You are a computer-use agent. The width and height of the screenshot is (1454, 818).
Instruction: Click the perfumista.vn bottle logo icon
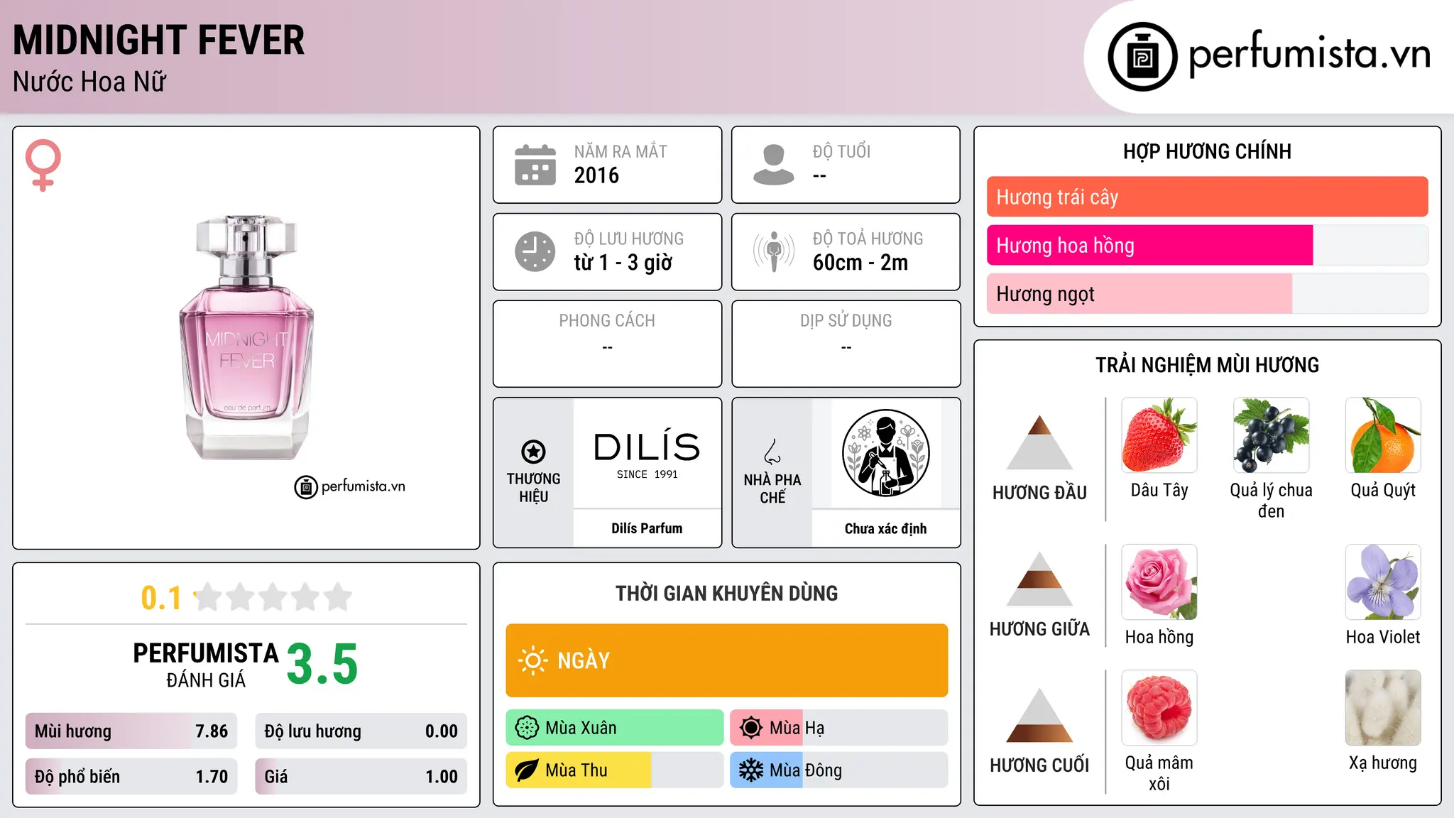(x=1142, y=57)
